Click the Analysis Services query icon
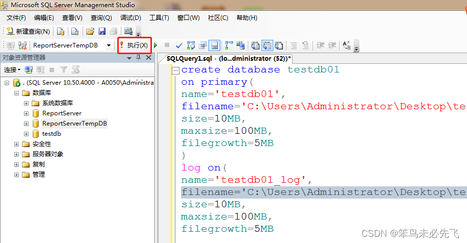467x243 pixels. (75, 31)
